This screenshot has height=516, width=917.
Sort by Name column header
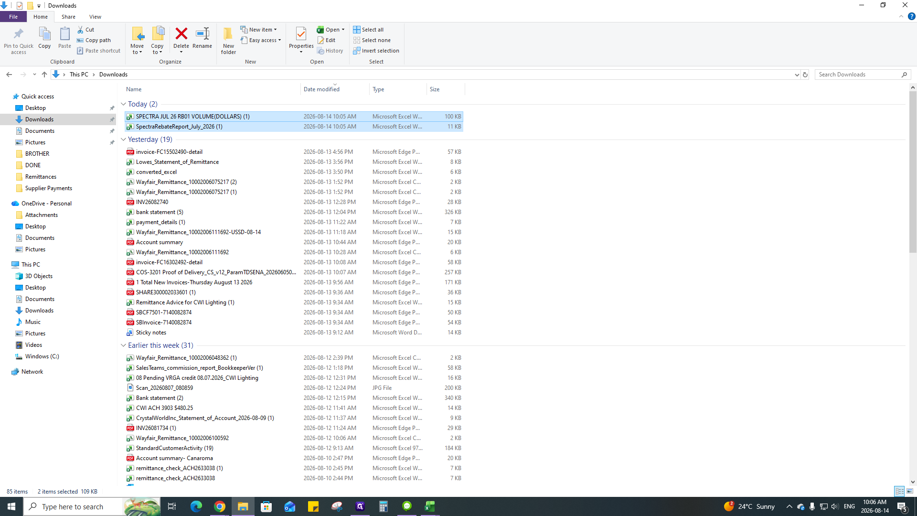pos(212,89)
